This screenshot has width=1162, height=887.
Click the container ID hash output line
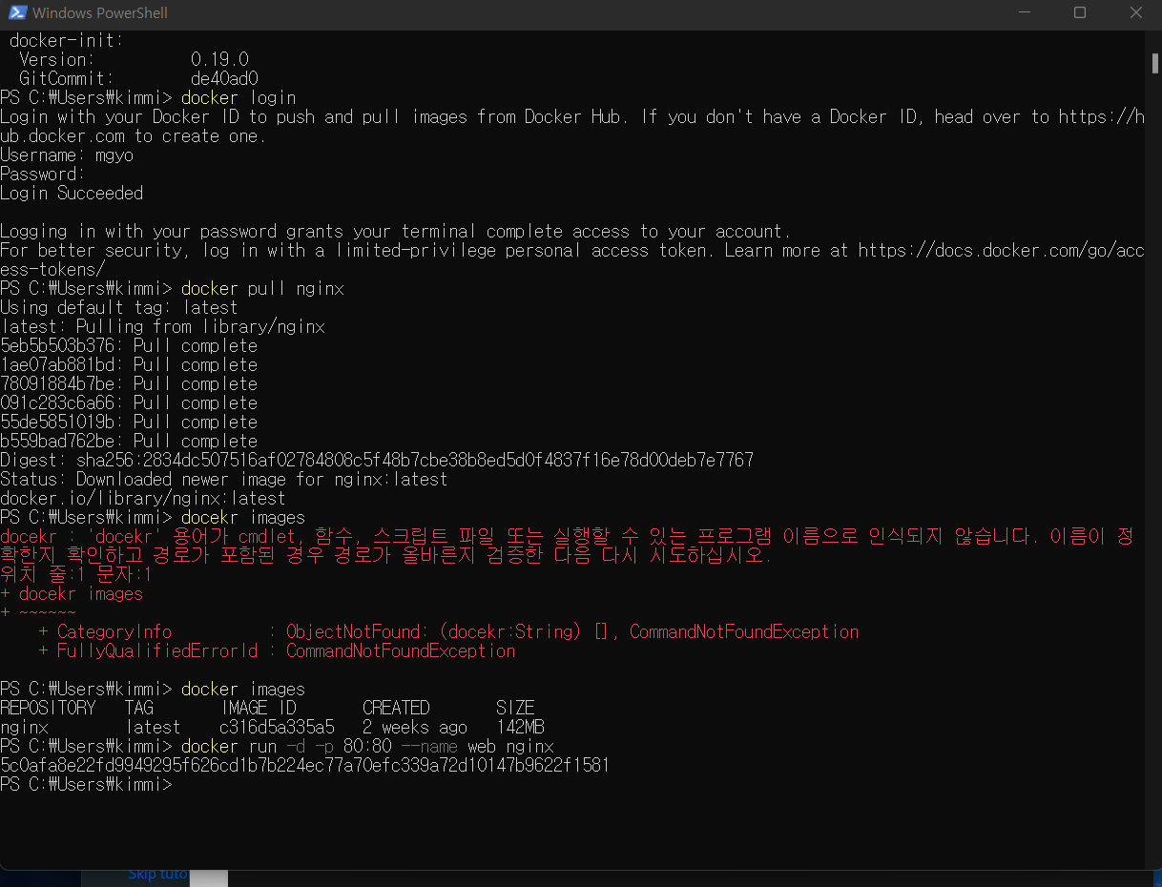pos(305,765)
